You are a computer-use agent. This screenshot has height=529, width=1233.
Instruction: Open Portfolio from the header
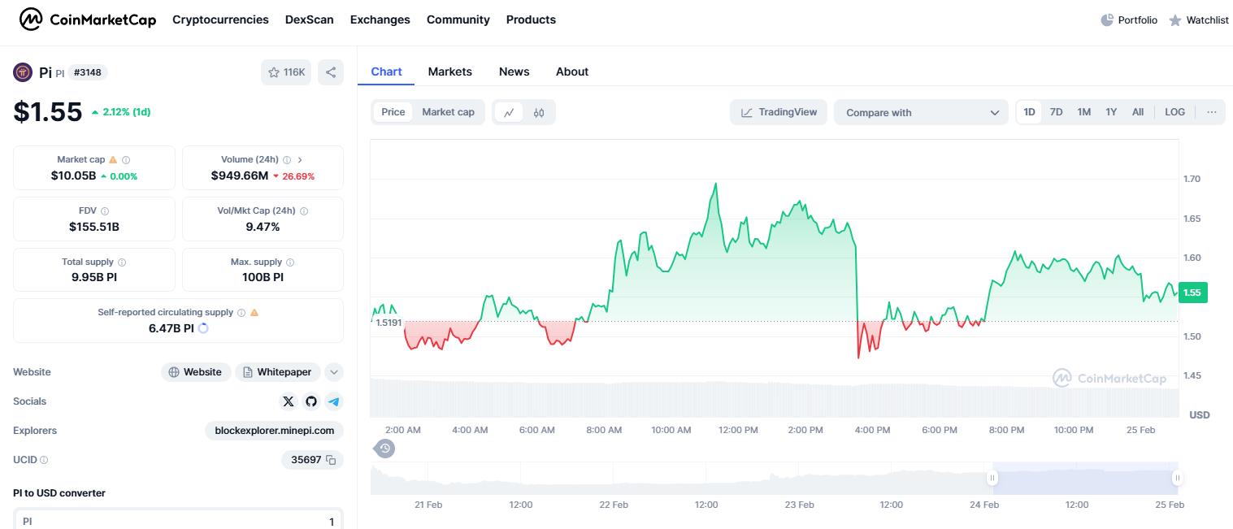[x=1129, y=20]
